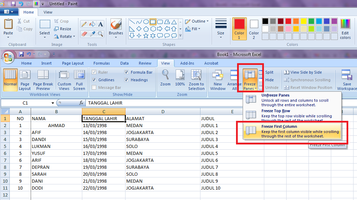Open the Excel Review tab
This screenshot has height=200, width=357.
tap(145, 63)
